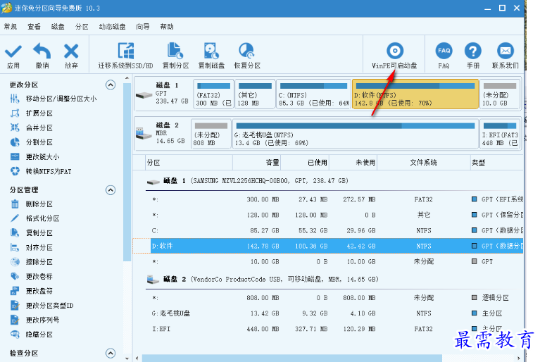This screenshot has height=362, width=540.
Task: Collapse the 检查分区 sidebar section
Action: 111,353
